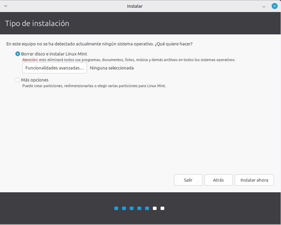Click the 'Tipo de instalación' page heading
Image resolution: width=281 pixels, height=225 pixels.
pos(37,23)
